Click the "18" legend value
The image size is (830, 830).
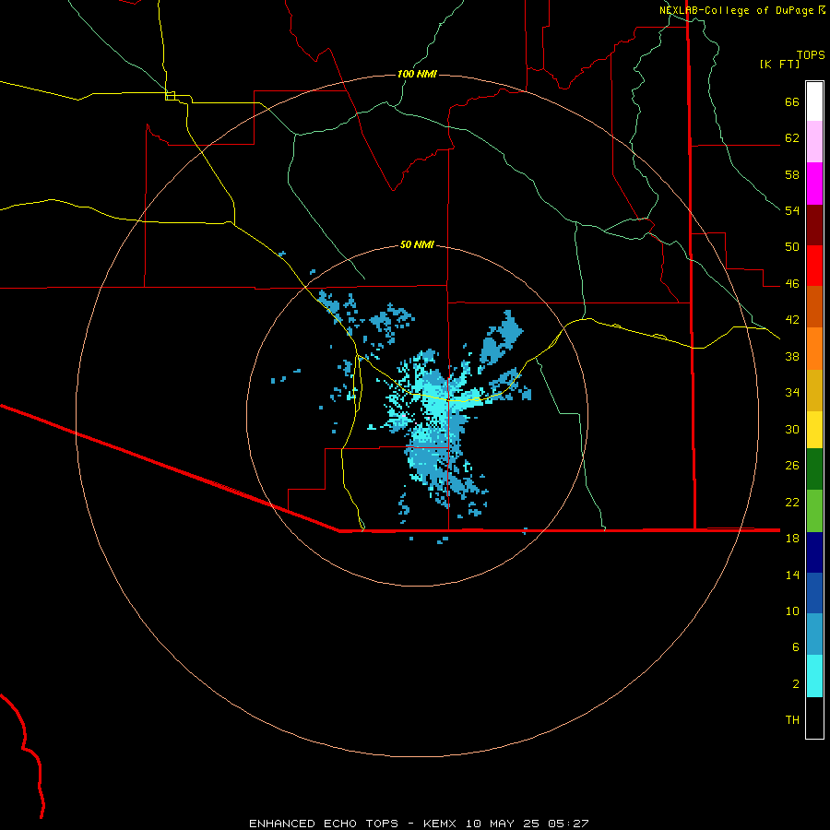(x=792, y=539)
